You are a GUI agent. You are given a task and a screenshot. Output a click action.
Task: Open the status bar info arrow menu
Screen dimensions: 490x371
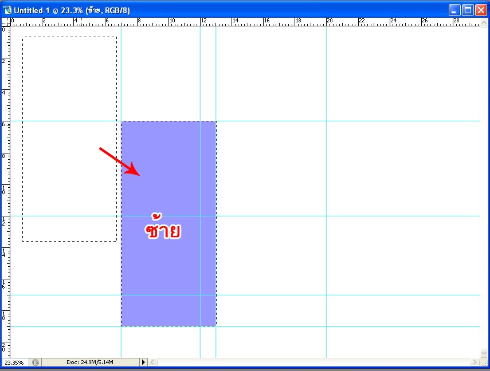(143, 362)
